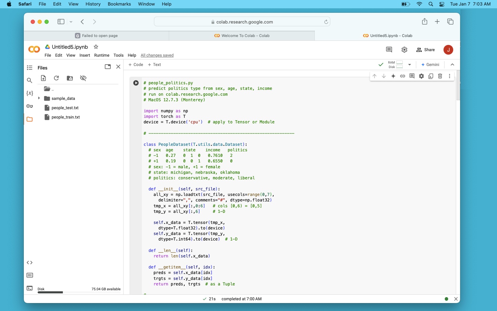Toggle show hidden files eye icon

83,78
